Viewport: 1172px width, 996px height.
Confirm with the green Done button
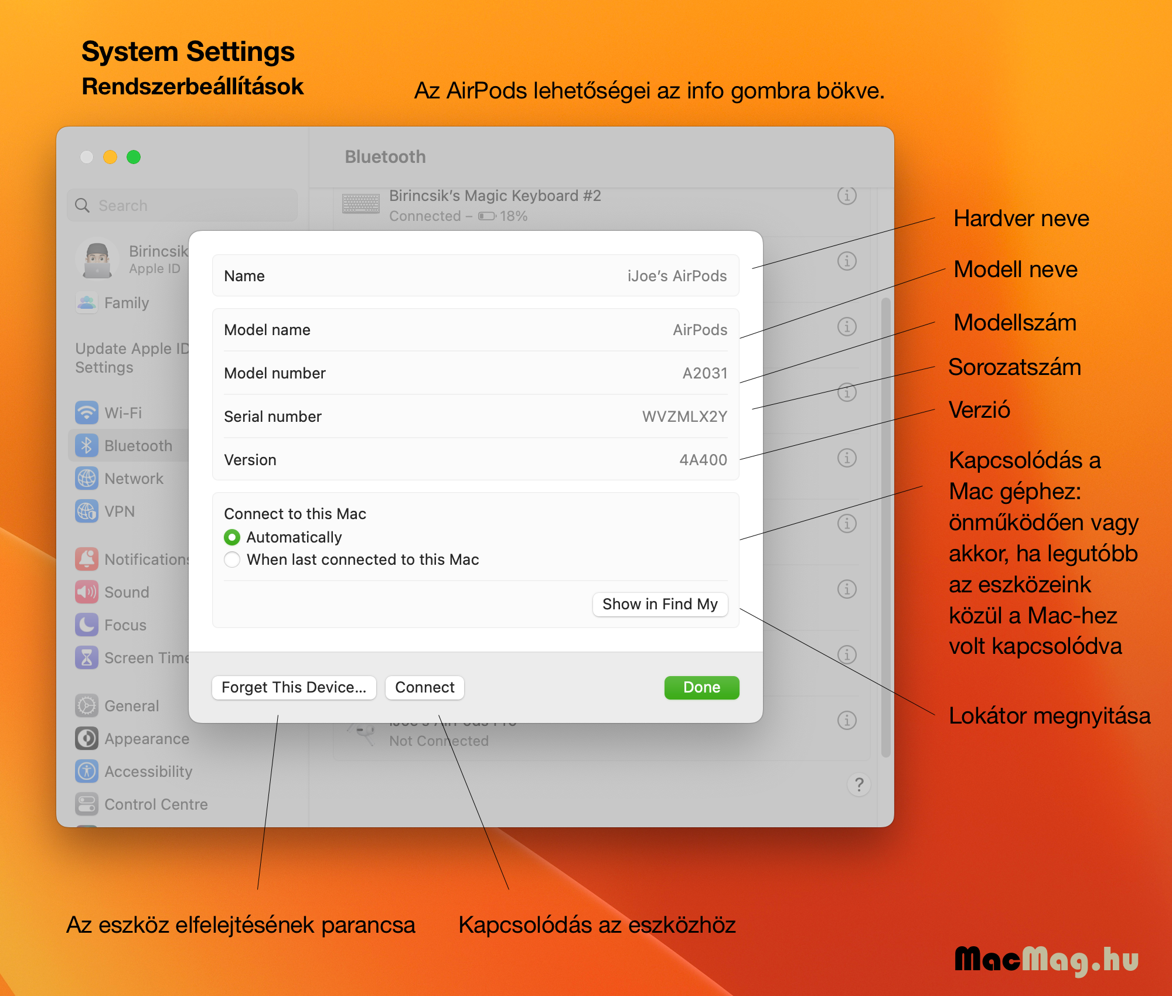coord(701,687)
